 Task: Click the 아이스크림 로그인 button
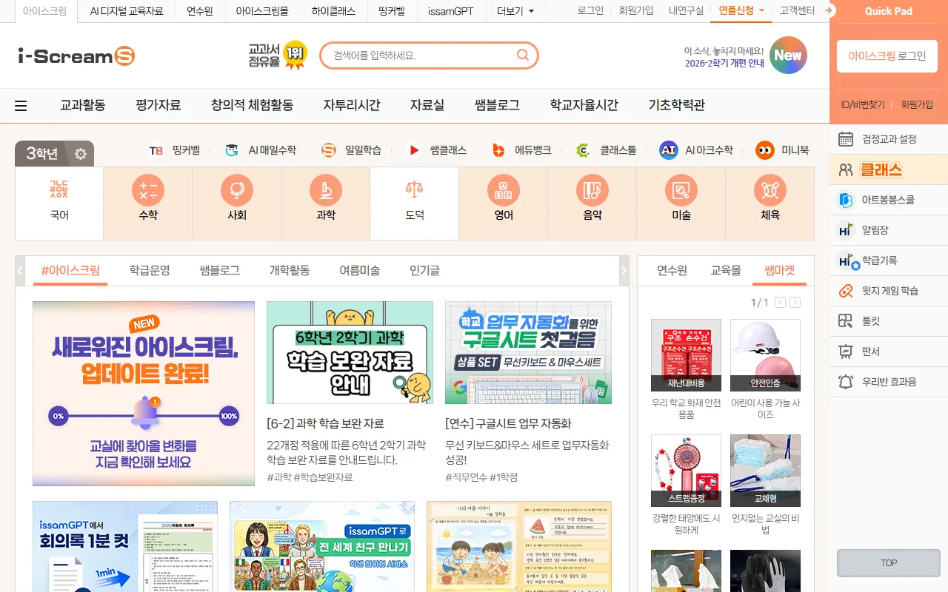pos(887,56)
